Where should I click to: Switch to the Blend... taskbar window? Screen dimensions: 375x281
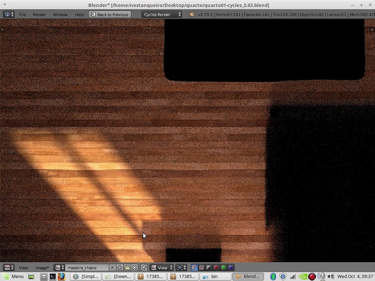(248, 277)
